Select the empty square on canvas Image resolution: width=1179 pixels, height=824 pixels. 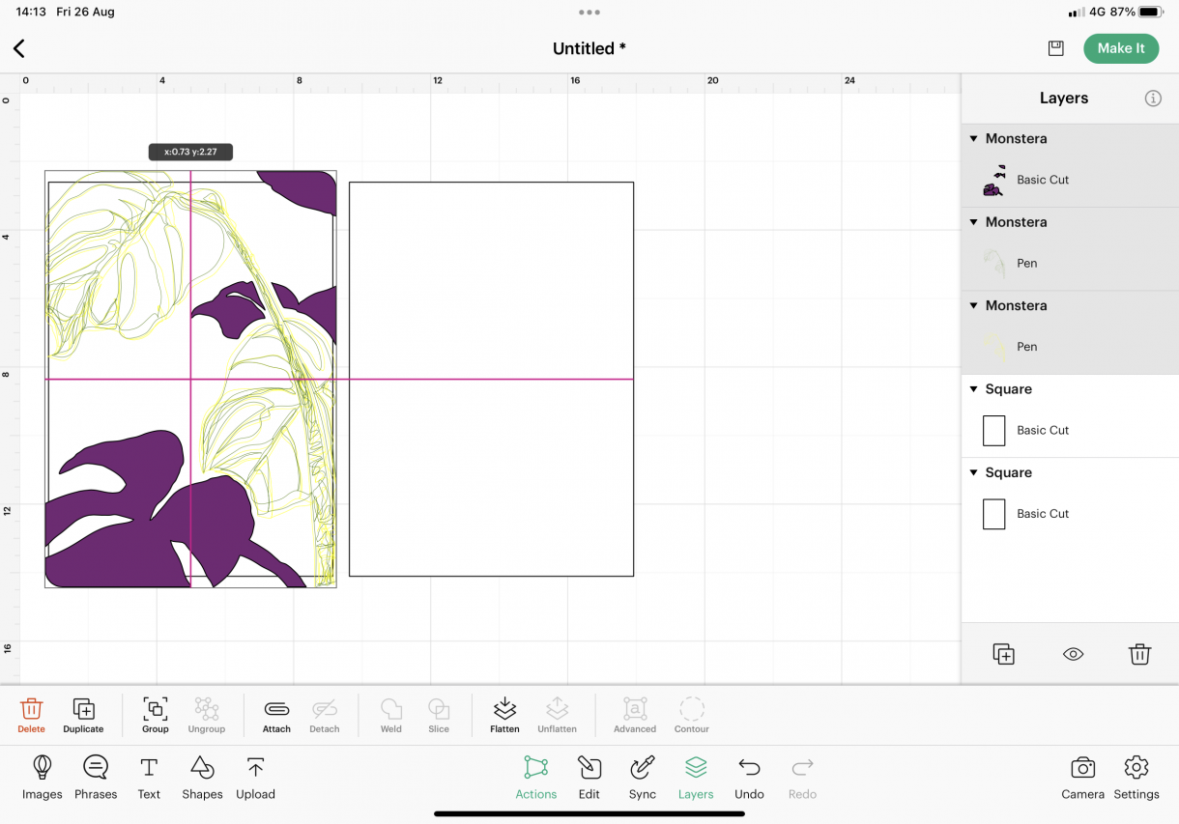click(x=491, y=379)
